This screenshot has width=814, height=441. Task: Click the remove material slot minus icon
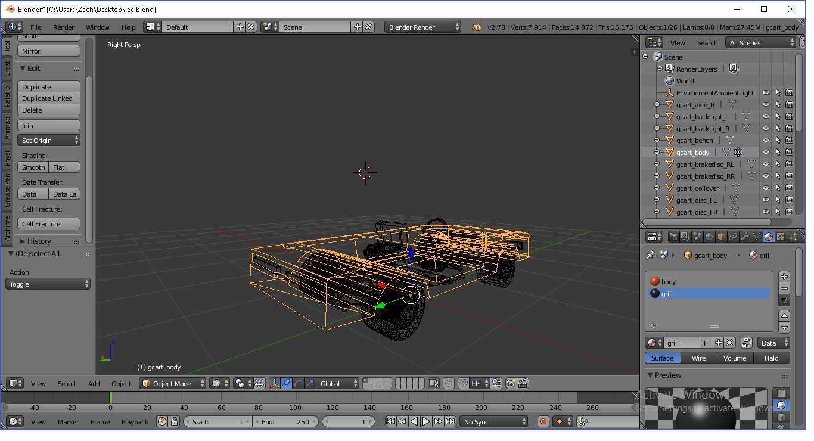coord(784,288)
